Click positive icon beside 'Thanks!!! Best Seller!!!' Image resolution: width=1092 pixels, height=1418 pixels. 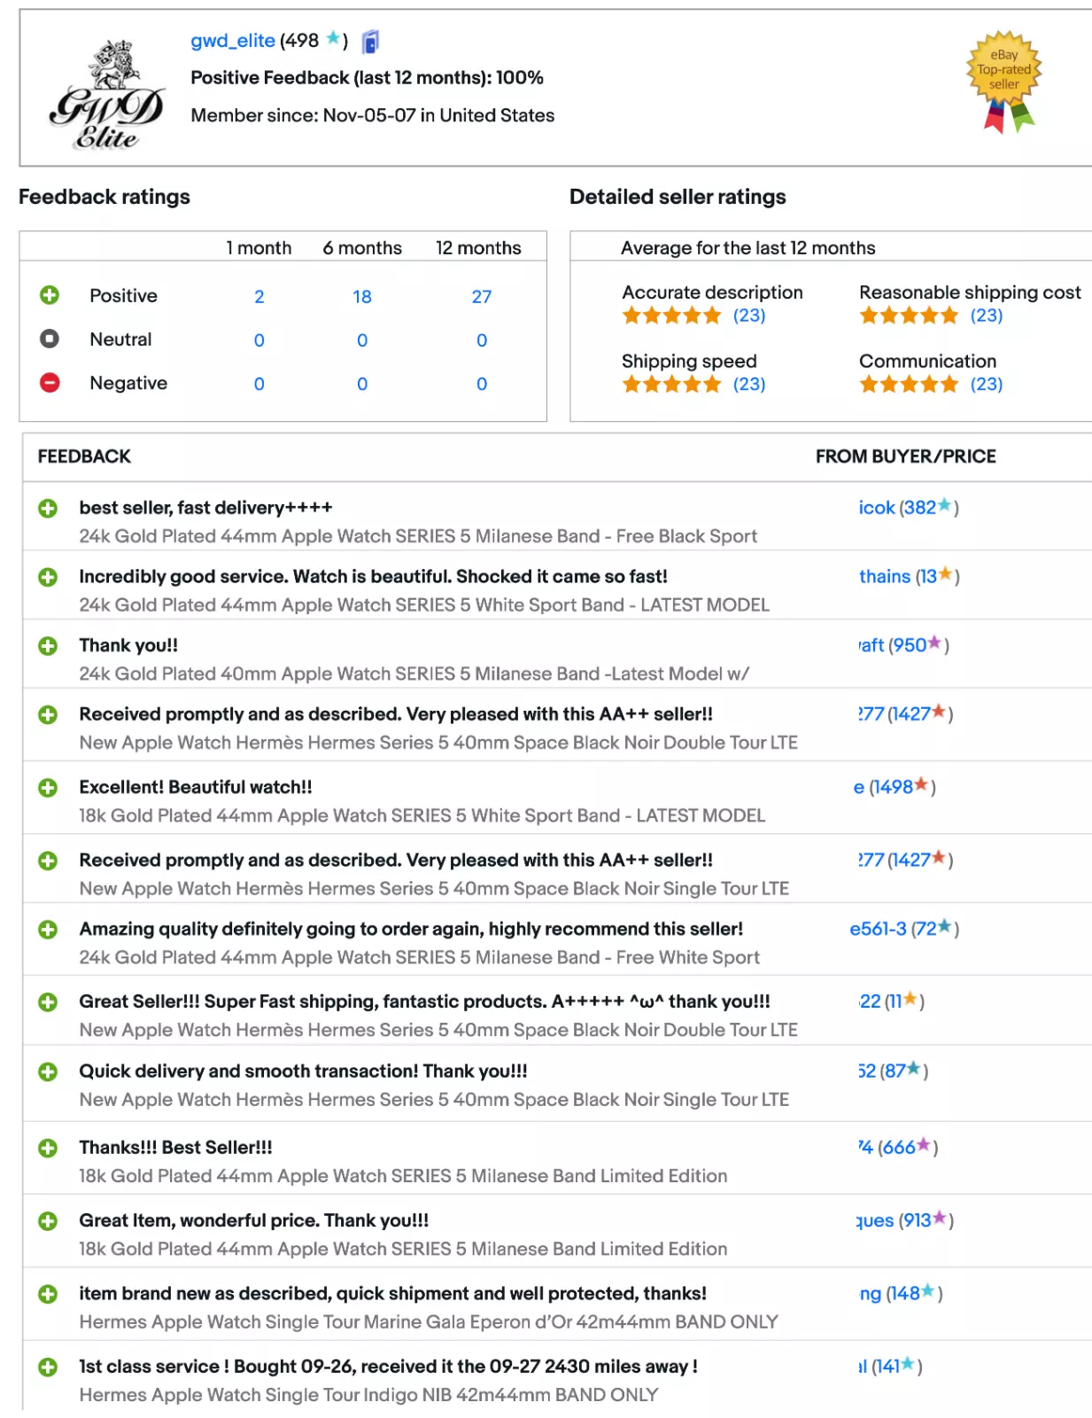[48, 1148]
